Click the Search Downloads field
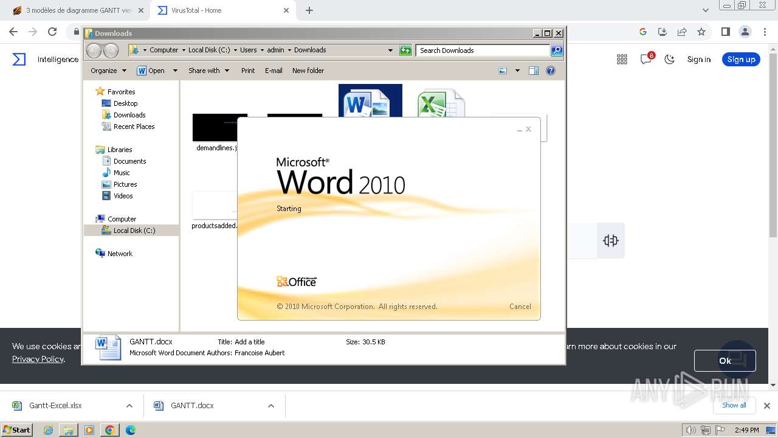Image resolution: width=778 pixels, height=438 pixels. 483,50
